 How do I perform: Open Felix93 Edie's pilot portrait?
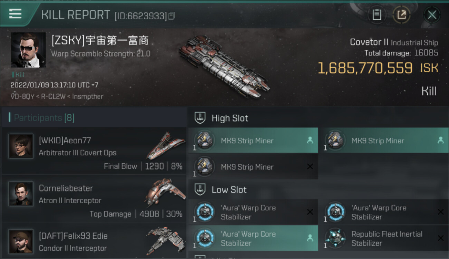[21, 241]
